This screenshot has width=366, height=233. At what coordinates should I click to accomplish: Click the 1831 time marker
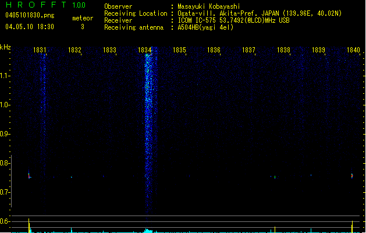pyautogui.click(x=40, y=50)
